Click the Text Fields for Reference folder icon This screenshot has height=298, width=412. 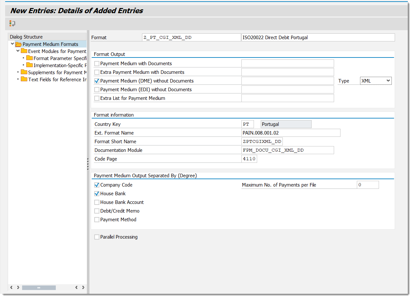pos(24,79)
